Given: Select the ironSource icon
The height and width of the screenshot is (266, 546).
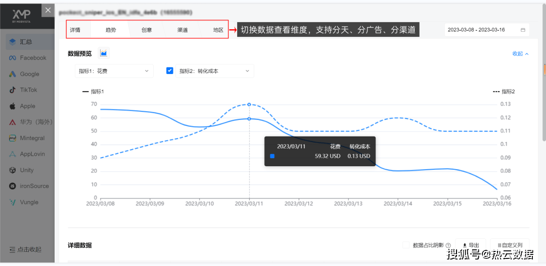Looking at the screenshot, I should pyautogui.click(x=13, y=186).
